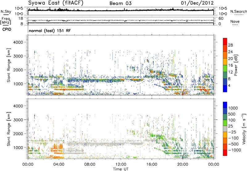The height and width of the screenshot is (171, 247).
Task: Click the '-1000' tick on Velocity scale
Action: pos(234,150)
